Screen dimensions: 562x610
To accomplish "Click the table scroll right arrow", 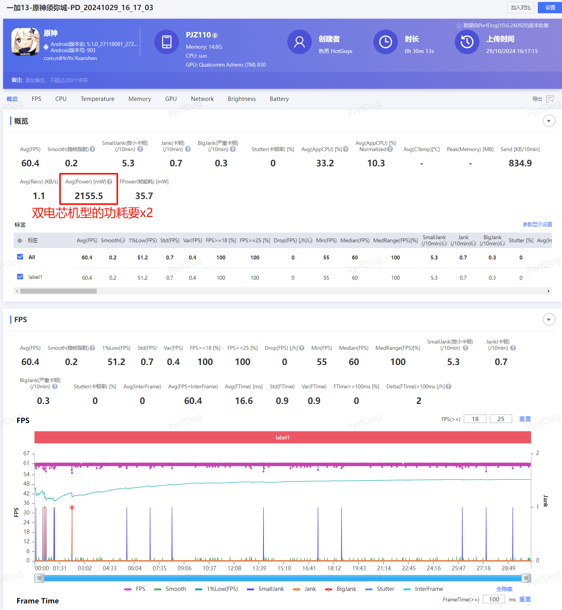I will (x=549, y=291).
